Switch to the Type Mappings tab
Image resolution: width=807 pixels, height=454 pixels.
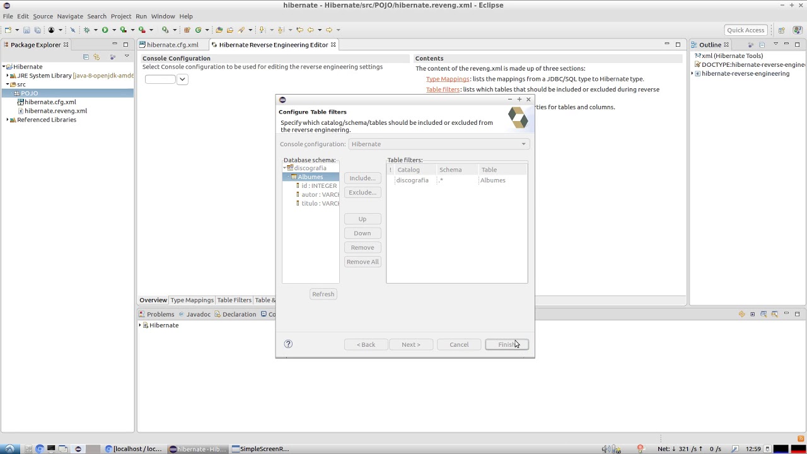click(192, 300)
